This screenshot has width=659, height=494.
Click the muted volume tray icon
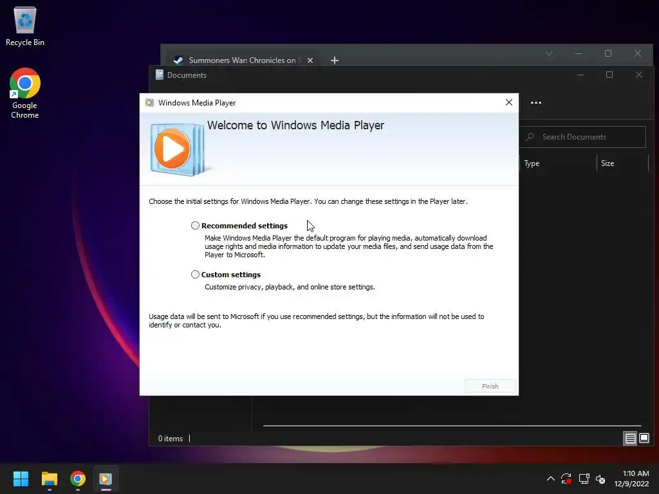tap(600, 479)
